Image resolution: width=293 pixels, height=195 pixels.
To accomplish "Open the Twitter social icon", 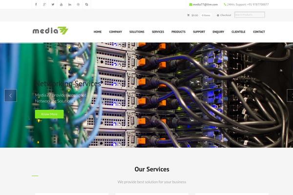I will point(53,4).
